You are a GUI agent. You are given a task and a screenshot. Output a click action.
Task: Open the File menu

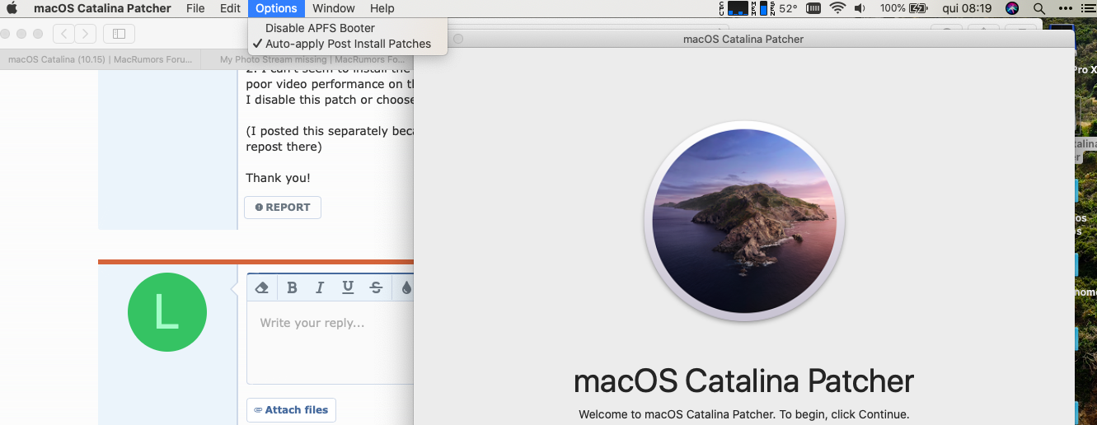point(195,8)
